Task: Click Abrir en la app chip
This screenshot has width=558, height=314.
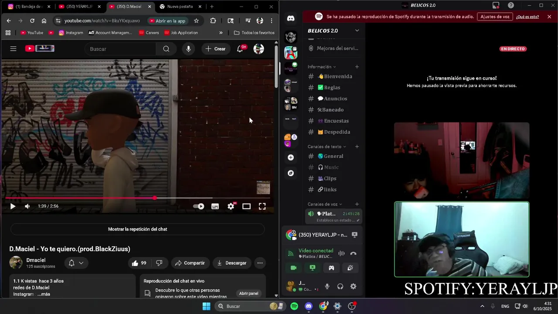Action: (x=167, y=20)
